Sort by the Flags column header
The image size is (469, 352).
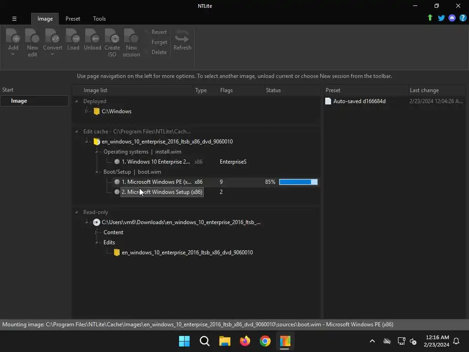(241, 90)
